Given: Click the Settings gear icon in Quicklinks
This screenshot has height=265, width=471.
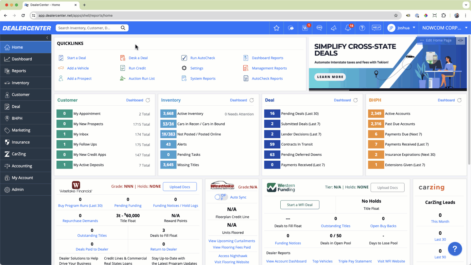Looking at the screenshot, I should (184, 68).
